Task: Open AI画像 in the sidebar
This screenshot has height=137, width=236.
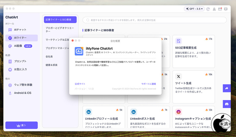Action: [21, 46]
